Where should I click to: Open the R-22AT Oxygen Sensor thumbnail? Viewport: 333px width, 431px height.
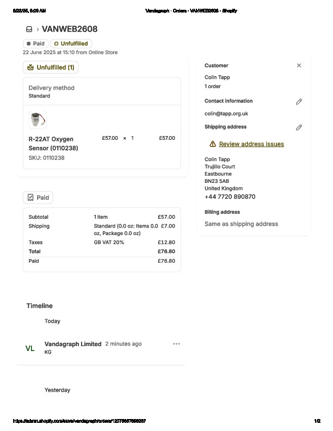pos(38,120)
